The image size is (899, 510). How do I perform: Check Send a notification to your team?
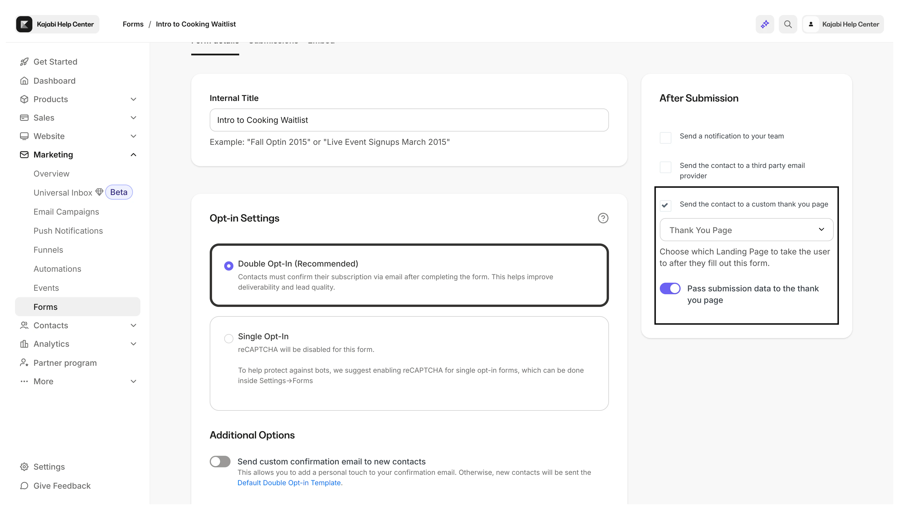tap(665, 138)
